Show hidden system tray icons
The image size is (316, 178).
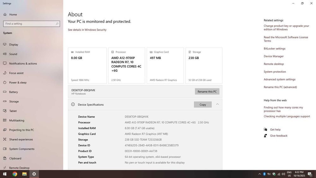pyautogui.click(x=260, y=174)
